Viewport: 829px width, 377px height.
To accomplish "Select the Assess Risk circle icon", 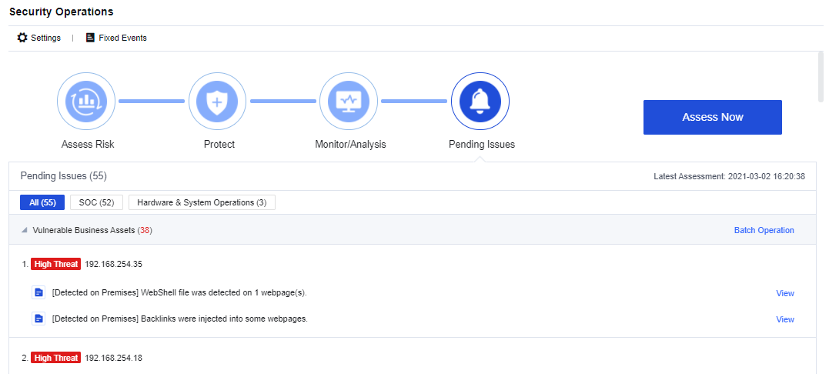I will click(87, 102).
